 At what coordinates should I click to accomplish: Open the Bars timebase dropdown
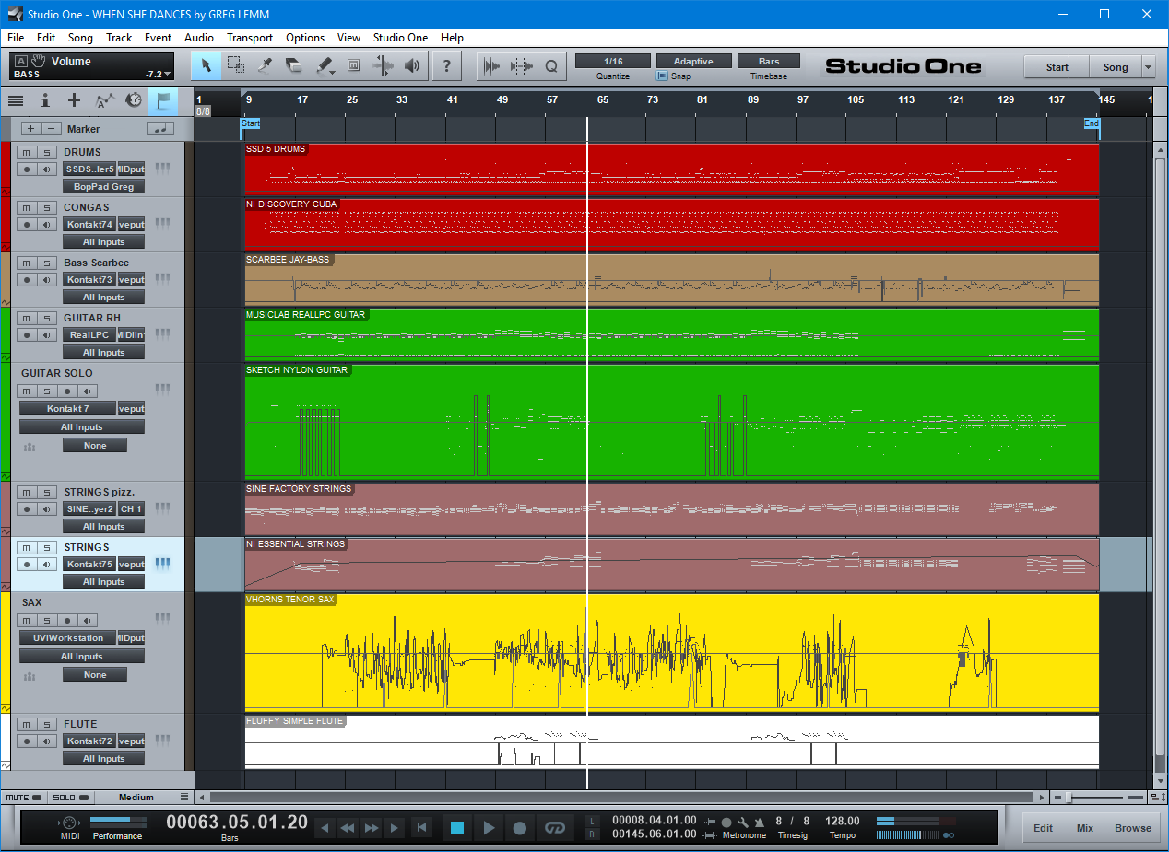pos(769,61)
